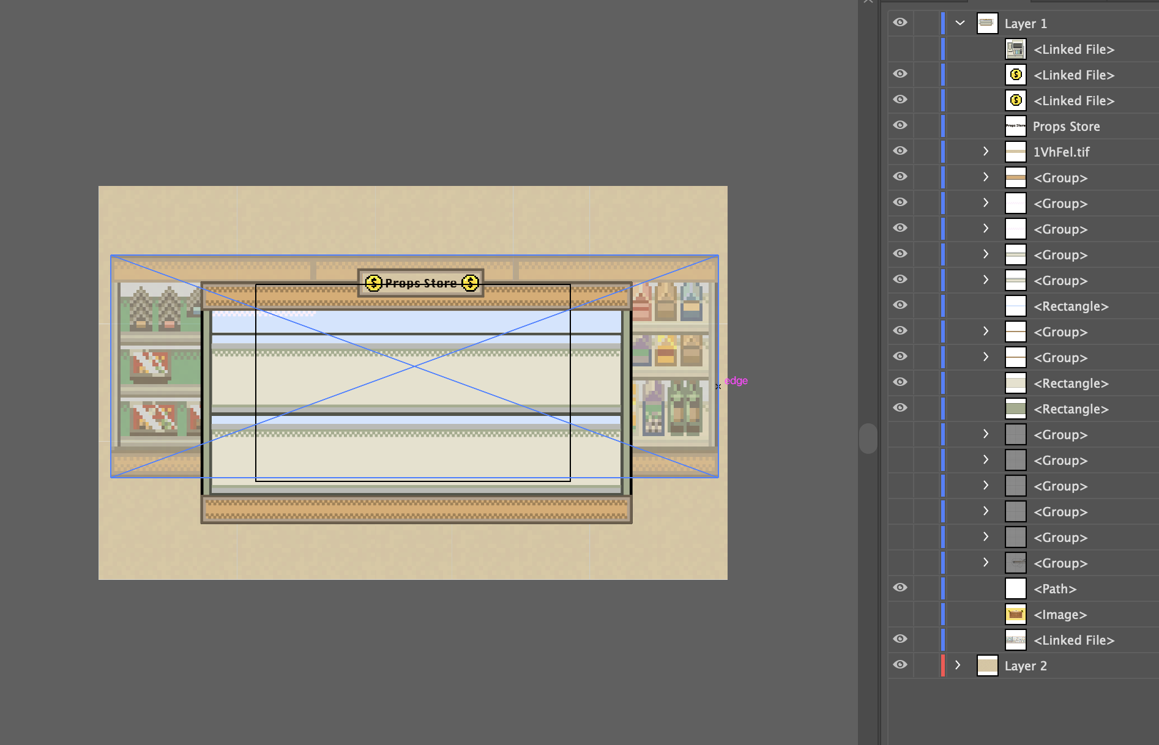Click thumbnail of Linked File above Layer 2
The image size is (1159, 745).
pos(1015,640)
